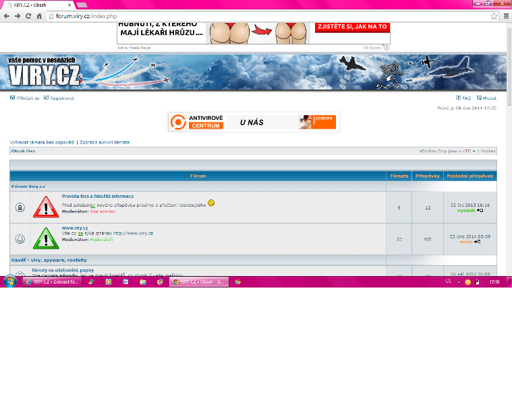View latest post icon next to vyosek
This screenshot has height=404, width=512.
coord(480,210)
